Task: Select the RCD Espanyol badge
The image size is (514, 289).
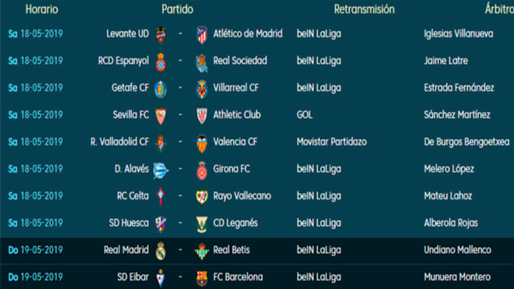Action: click(x=161, y=62)
